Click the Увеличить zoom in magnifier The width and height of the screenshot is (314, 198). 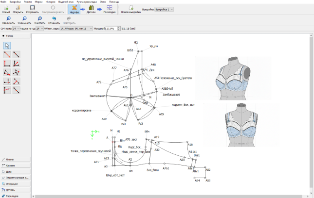coord(8,18)
